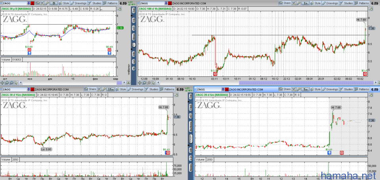The width and height of the screenshot is (380, 180).
Task: Toggle the AT sidebar tab on the 1h chart
Action: (x=134, y=28)
